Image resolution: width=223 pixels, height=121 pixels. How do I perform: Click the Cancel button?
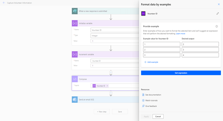(158, 116)
